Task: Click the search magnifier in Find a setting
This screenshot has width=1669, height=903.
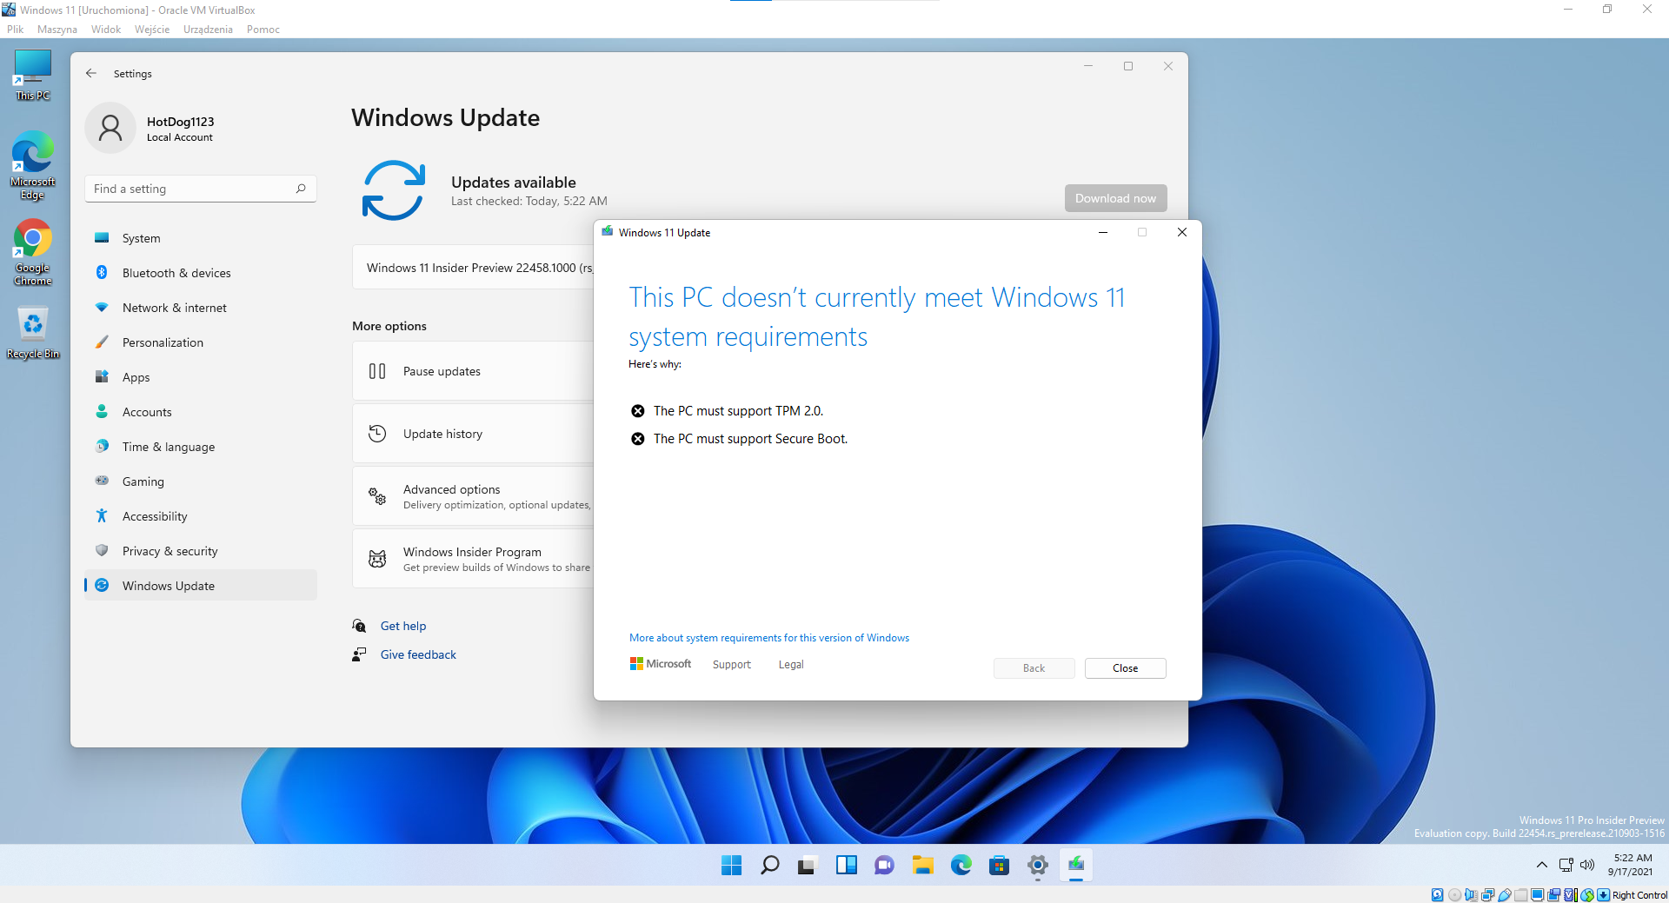Action: coord(301,189)
